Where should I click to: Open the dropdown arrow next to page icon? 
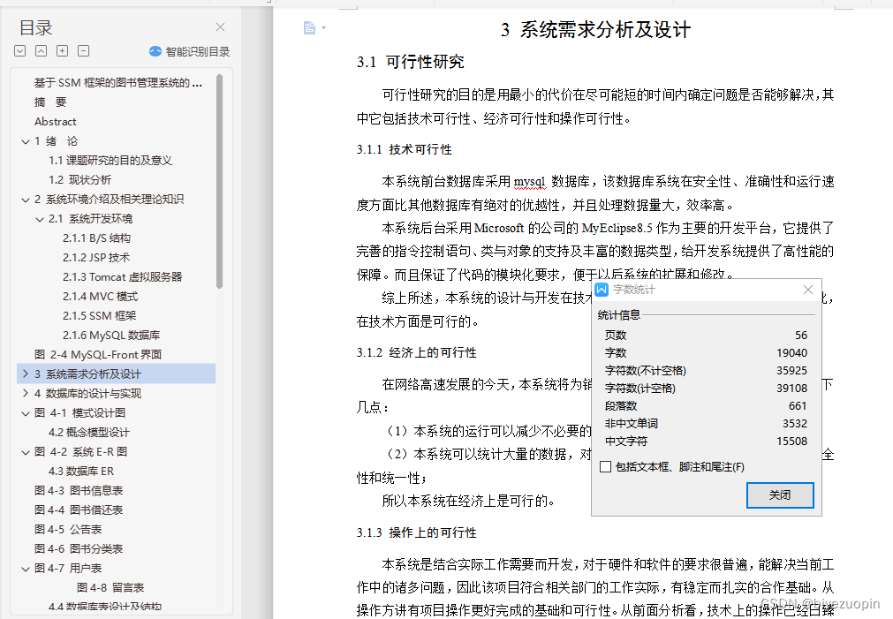click(x=323, y=27)
